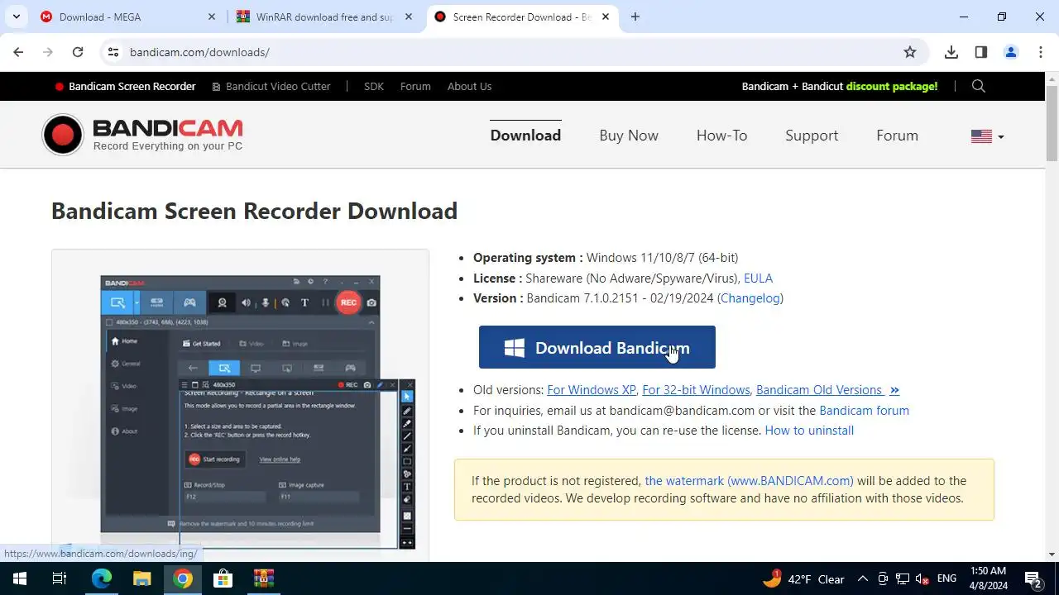This screenshot has width=1059, height=595.
Task: Open Microsoft Edge from taskbar
Action: (101, 578)
